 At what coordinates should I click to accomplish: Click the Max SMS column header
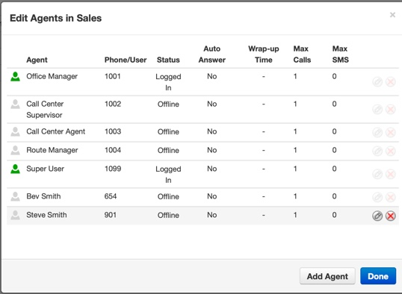point(341,54)
